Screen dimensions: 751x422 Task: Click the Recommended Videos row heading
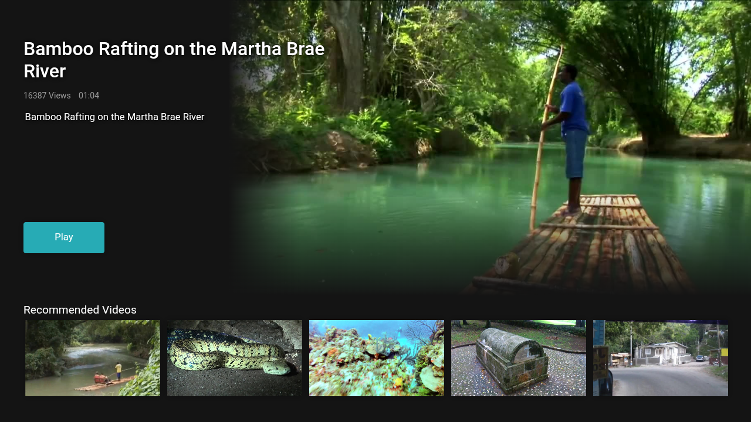[x=80, y=310]
